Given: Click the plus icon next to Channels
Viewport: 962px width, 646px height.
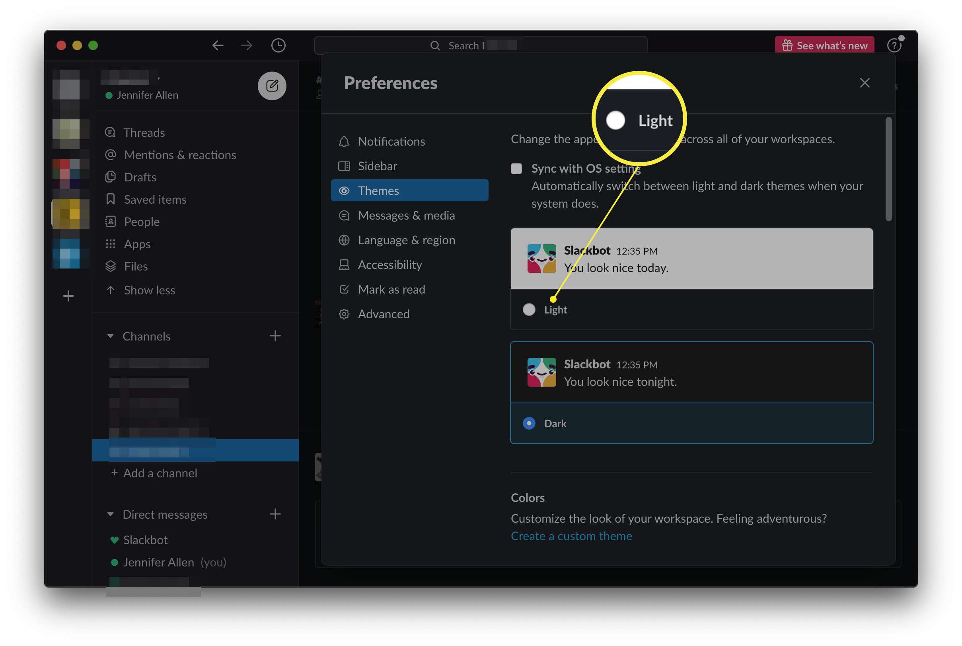Looking at the screenshot, I should click(275, 336).
